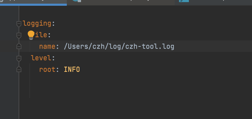This screenshot has height=119, width=252.
Task: Click the empty editor line below root
Action: pos(105,81)
